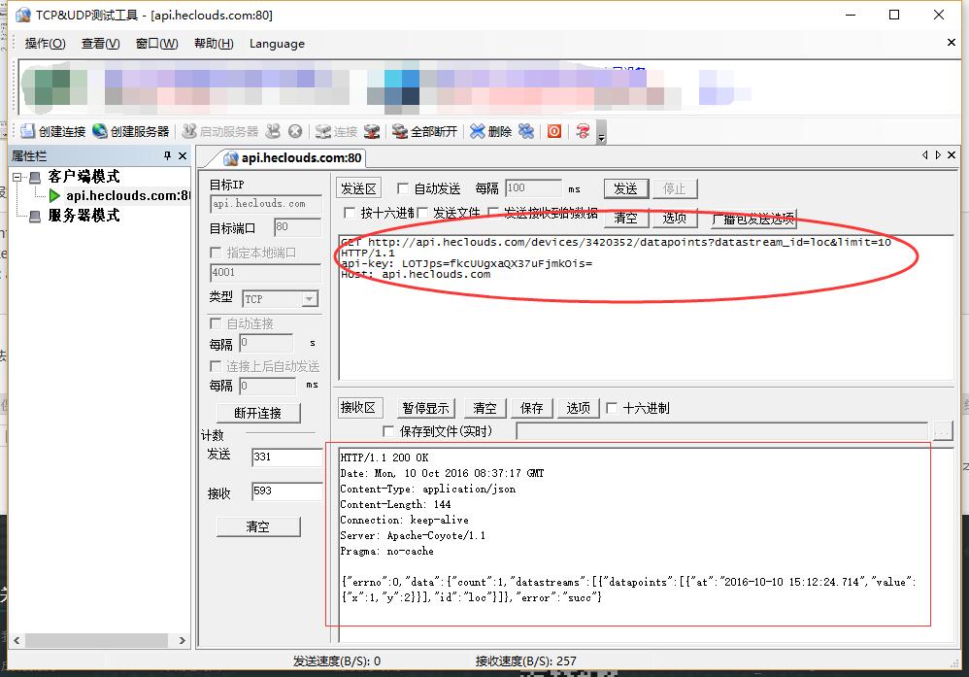Click the 保存 (save) button in the receive area
The height and width of the screenshot is (677, 969).
[531, 408]
